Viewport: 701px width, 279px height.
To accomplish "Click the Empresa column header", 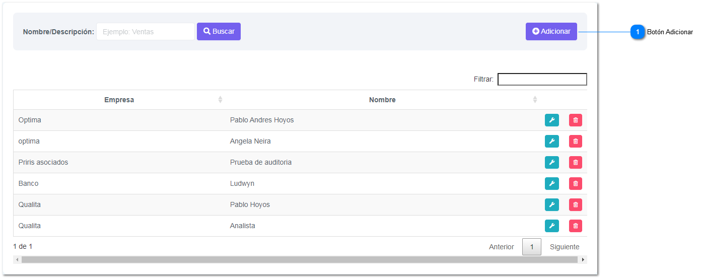I will (119, 100).
